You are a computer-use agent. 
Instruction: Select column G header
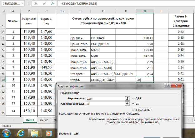[126, 11]
